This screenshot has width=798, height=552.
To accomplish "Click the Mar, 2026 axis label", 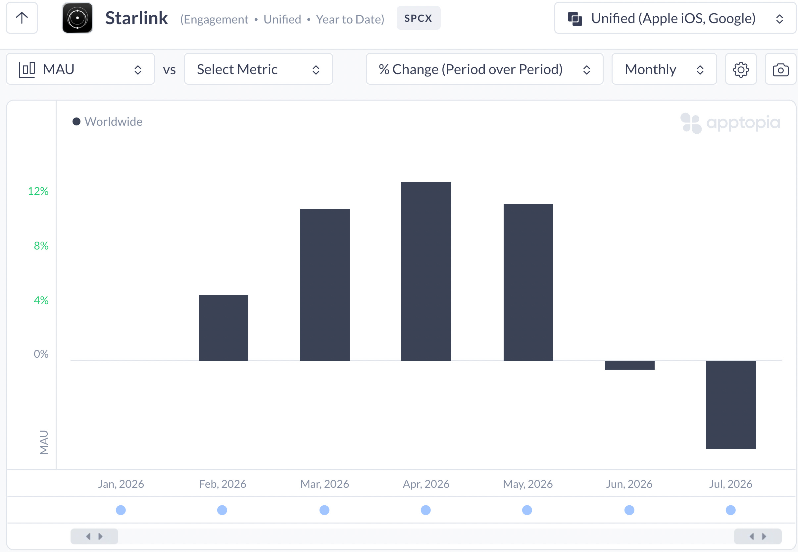I will (x=324, y=484).
